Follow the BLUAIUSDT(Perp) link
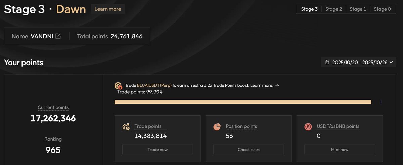The width and height of the screenshot is (403, 165). 154,86
